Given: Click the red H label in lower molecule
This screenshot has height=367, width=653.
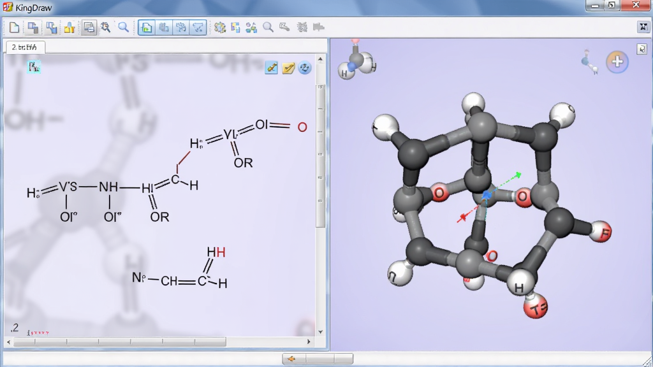Looking at the screenshot, I should tap(221, 252).
